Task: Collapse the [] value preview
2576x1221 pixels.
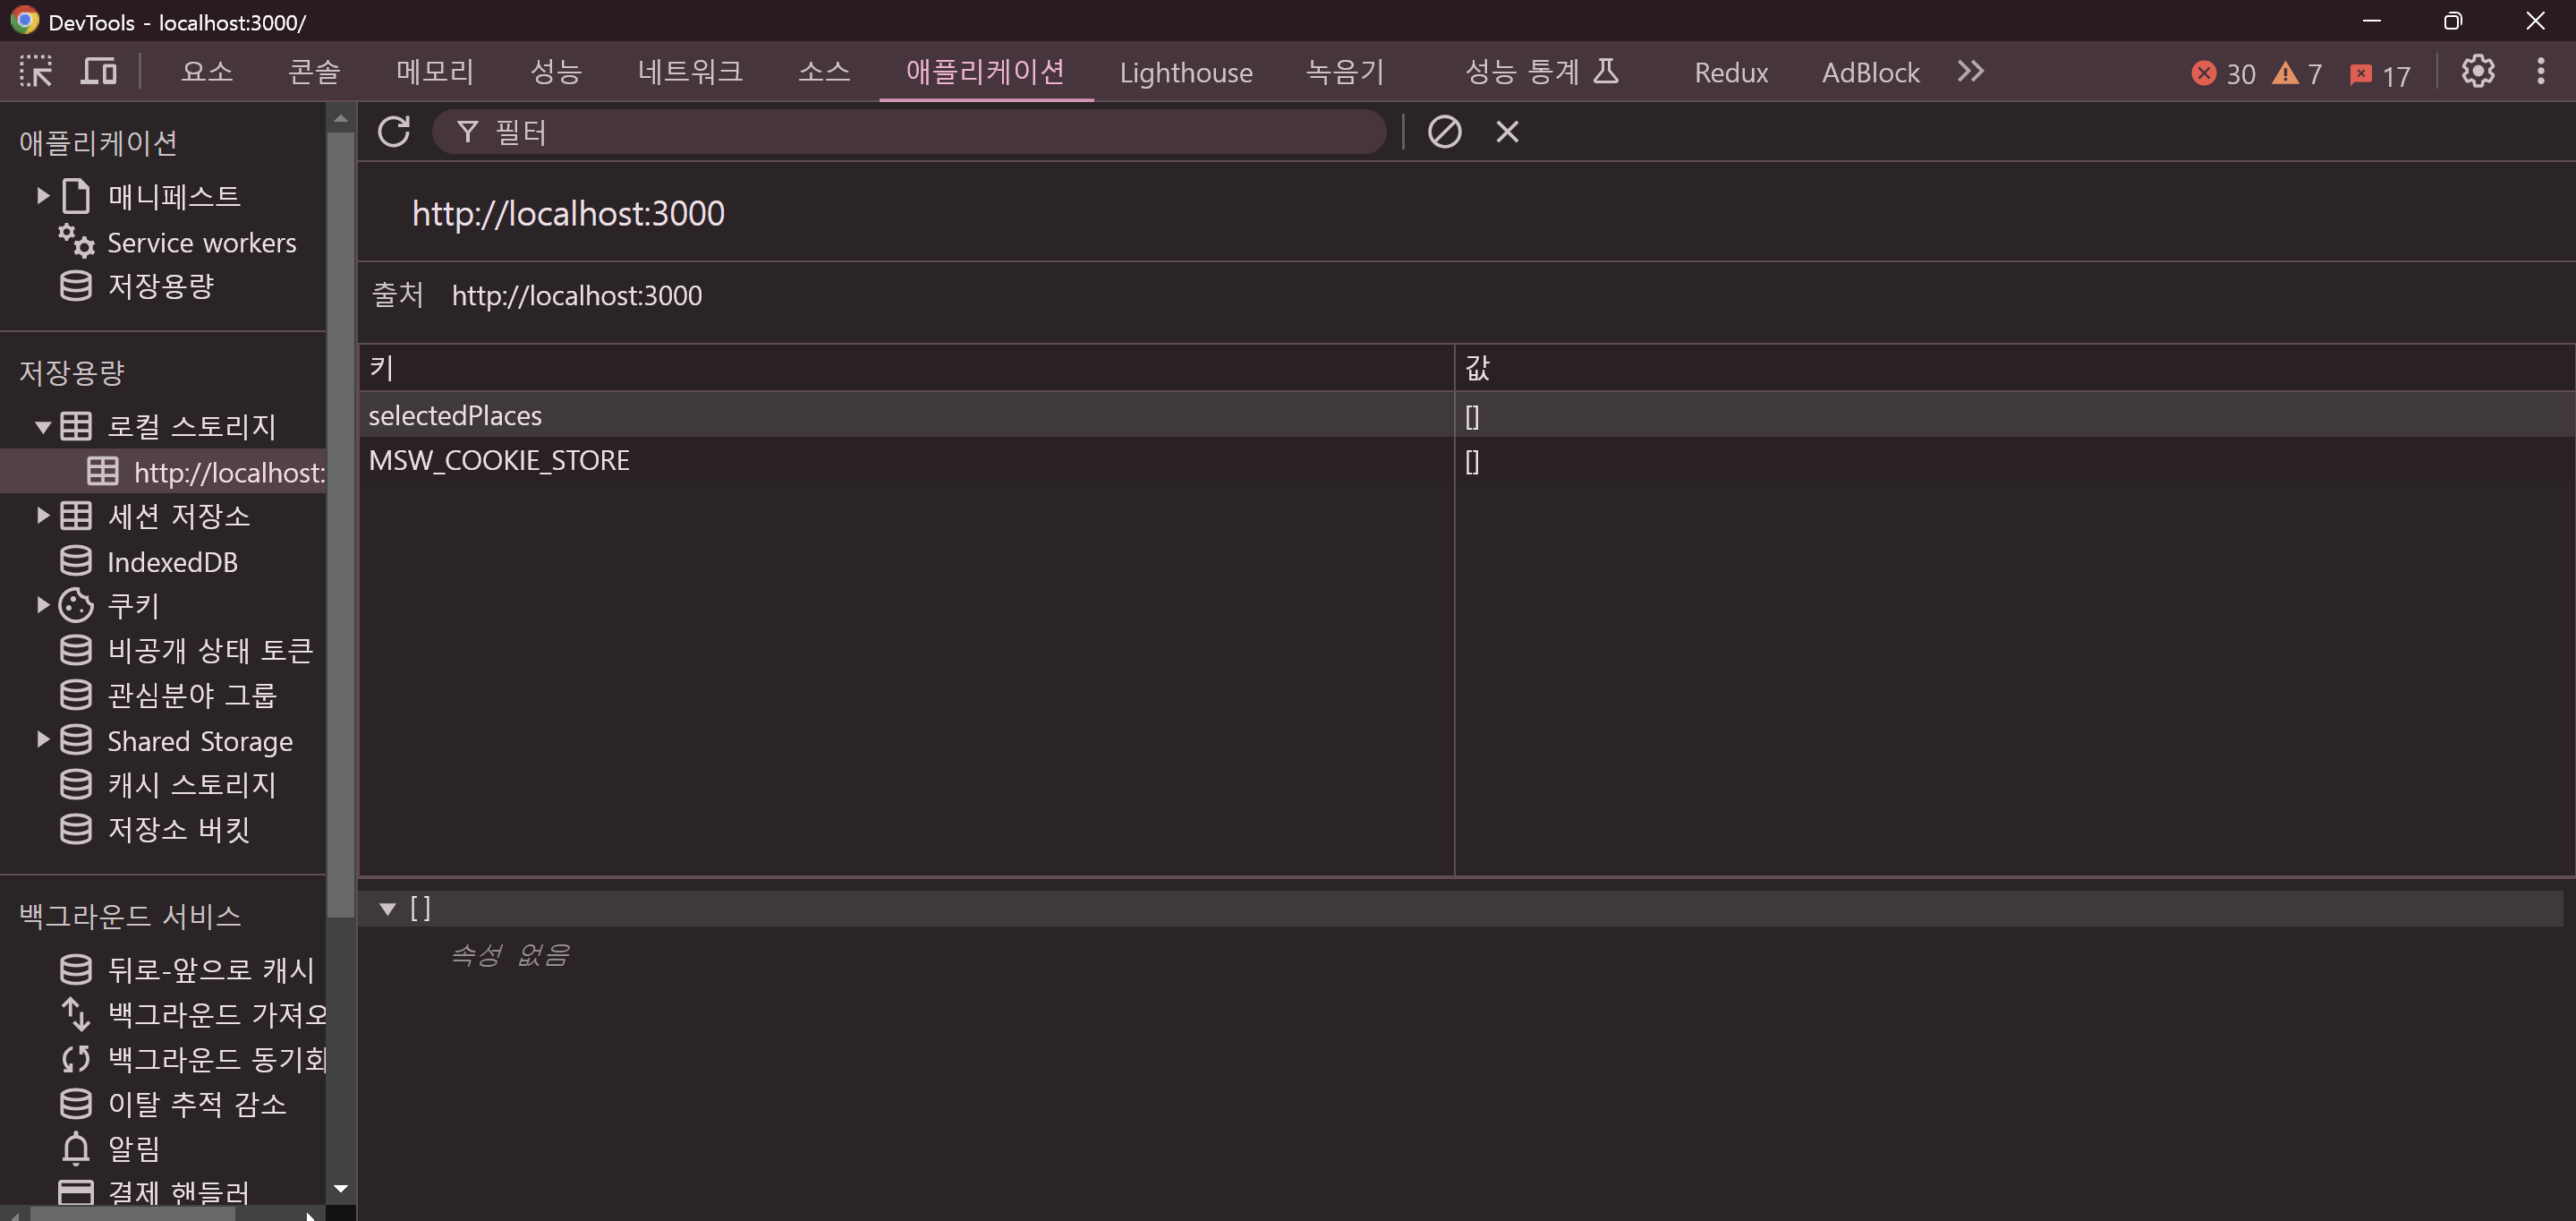Action: 387,909
